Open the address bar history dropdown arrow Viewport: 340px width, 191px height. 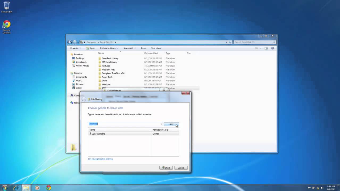pyautogui.click(x=226, y=42)
